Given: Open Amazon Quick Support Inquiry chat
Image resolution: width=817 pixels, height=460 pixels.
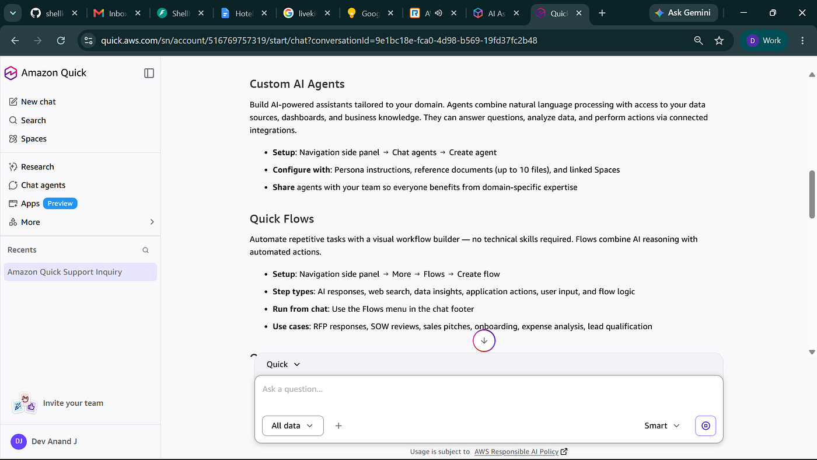Looking at the screenshot, I should tap(81, 272).
